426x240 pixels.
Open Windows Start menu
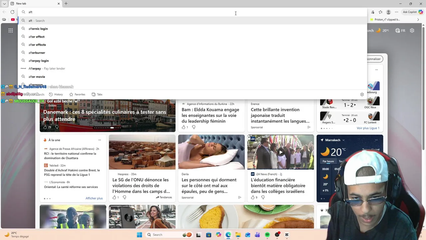(x=139, y=235)
